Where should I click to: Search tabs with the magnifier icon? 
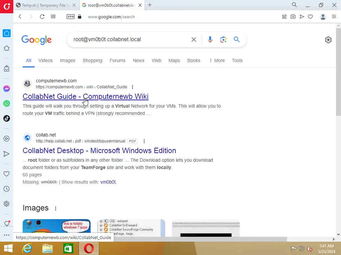pos(294,5)
